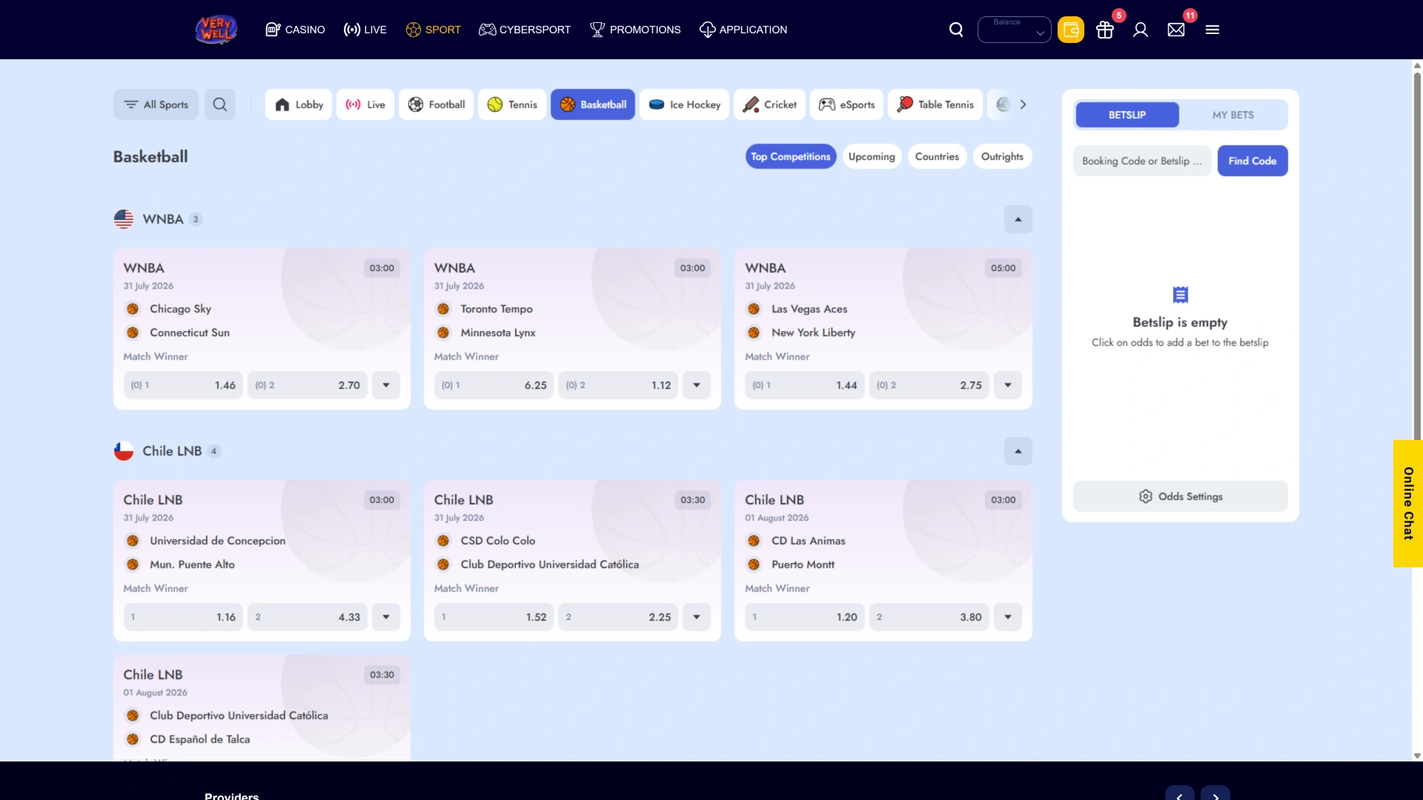Screen dimensions: 1423x800
Task: Open Odds Settings
Action: 1181,496
